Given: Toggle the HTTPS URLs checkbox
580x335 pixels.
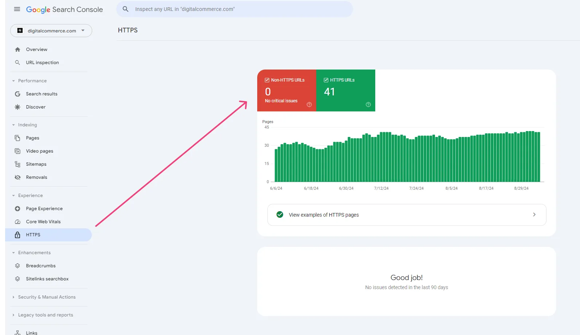Looking at the screenshot, I should click(x=326, y=80).
